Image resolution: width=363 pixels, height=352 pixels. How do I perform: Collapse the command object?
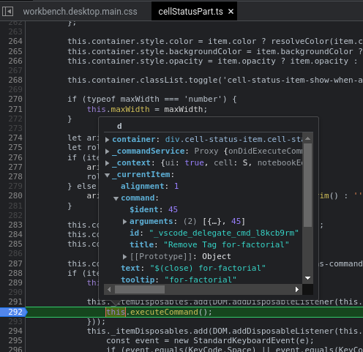(116, 198)
